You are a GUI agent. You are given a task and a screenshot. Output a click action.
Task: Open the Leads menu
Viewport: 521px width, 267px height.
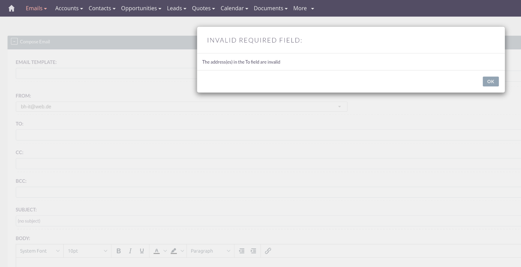pyautogui.click(x=177, y=8)
